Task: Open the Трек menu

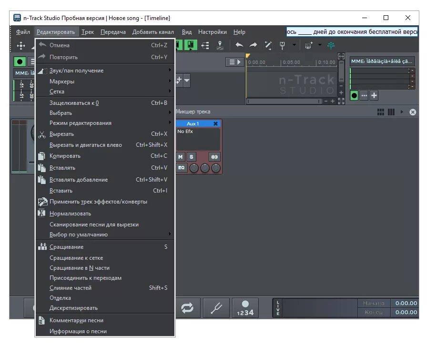Action: tap(88, 32)
